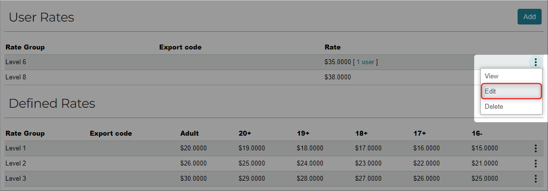Click the $20.0000 Adult rate for Level 1
548x191 pixels.
click(194, 148)
